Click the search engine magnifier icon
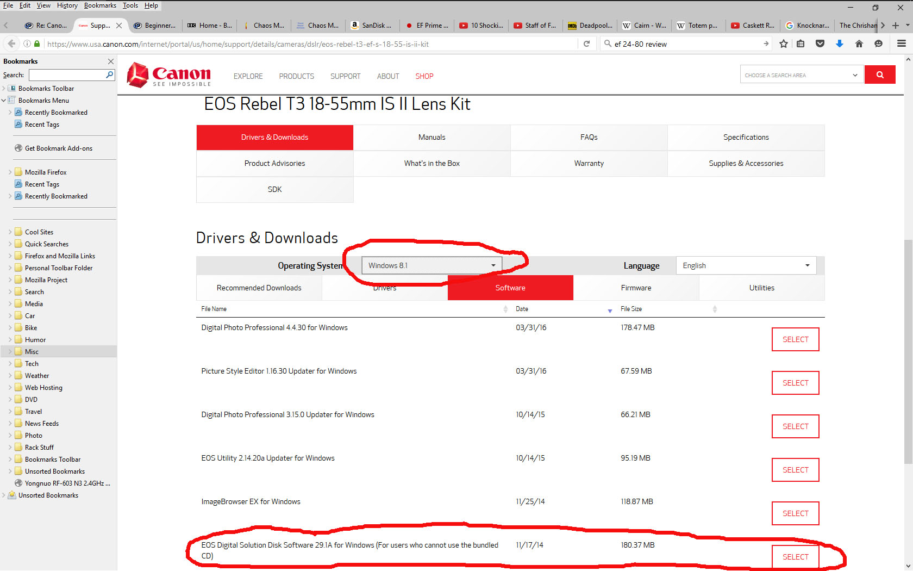The height and width of the screenshot is (571, 913). click(608, 44)
